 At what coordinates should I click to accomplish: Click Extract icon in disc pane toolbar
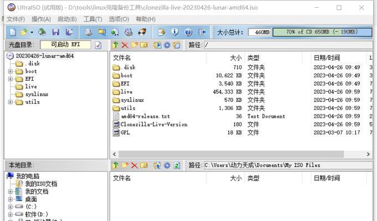pos(157,45)
